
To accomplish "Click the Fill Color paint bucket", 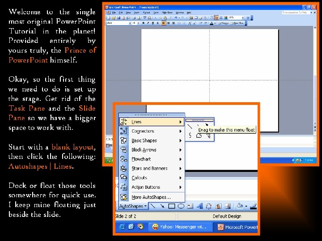I will 239,206.
